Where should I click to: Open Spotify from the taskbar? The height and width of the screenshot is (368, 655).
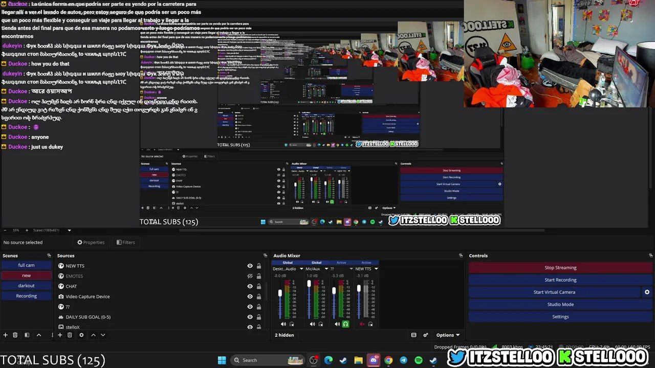pyautogui.click(x=418, y=360)
